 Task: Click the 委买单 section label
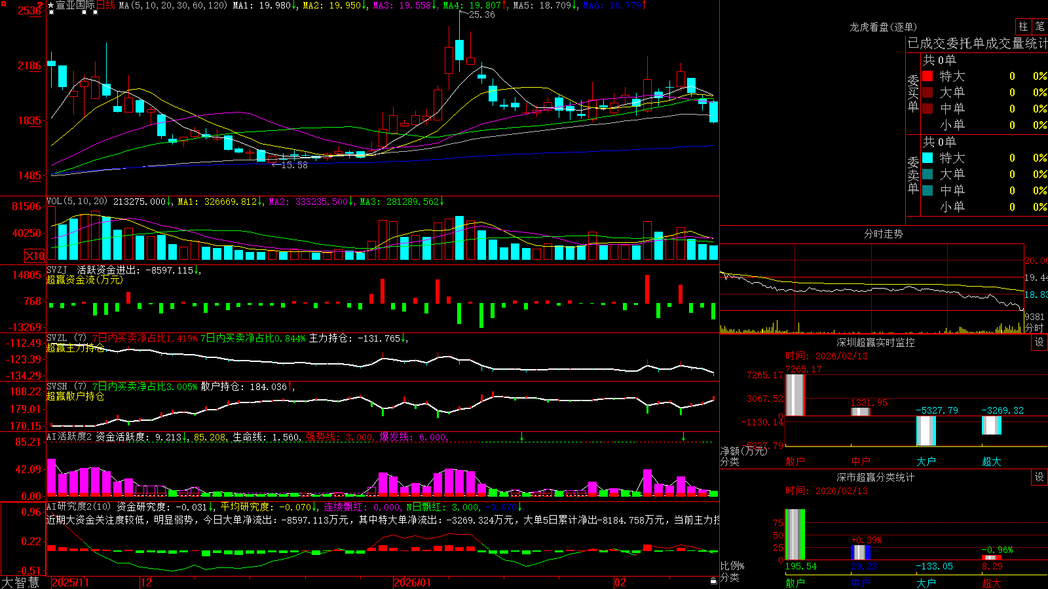pyautogui.click(x=913, y=94)
